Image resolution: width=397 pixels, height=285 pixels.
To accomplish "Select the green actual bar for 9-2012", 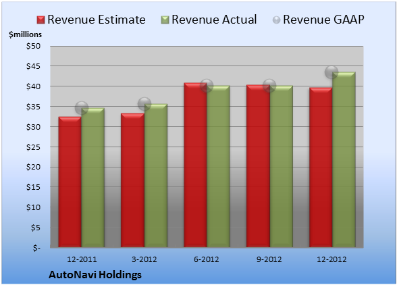I will tap(282, 166).
